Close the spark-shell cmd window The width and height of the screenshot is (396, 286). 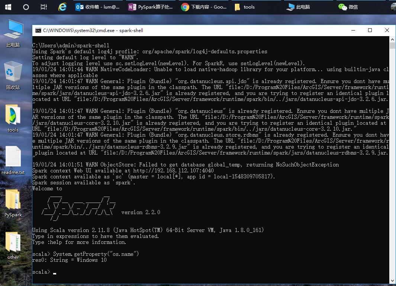(x=387, y=30)
